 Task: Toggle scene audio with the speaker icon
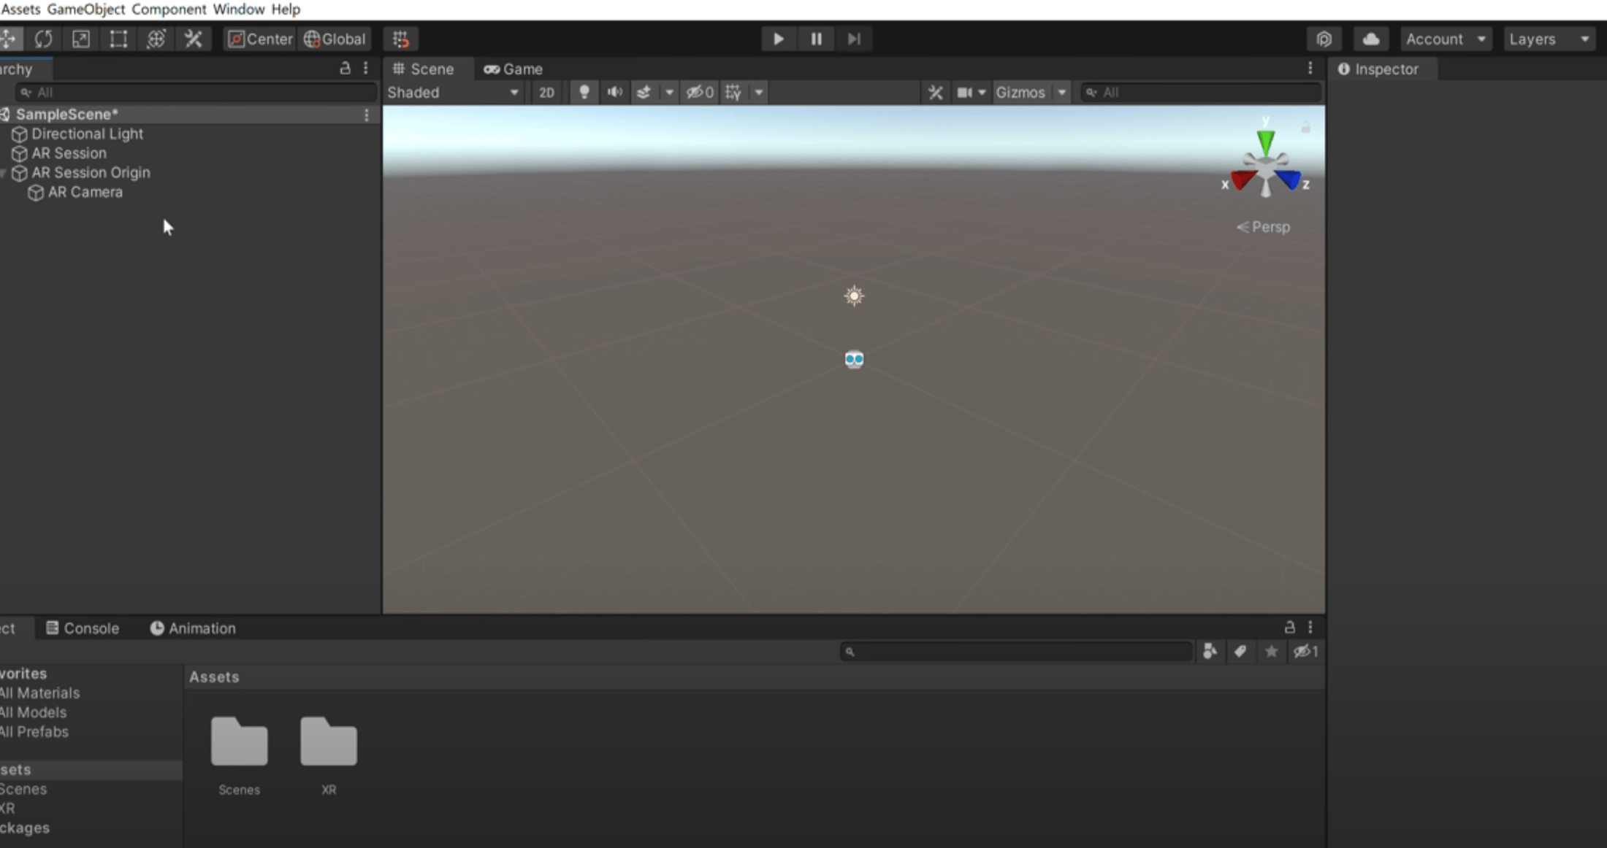[x=615, y=92]
